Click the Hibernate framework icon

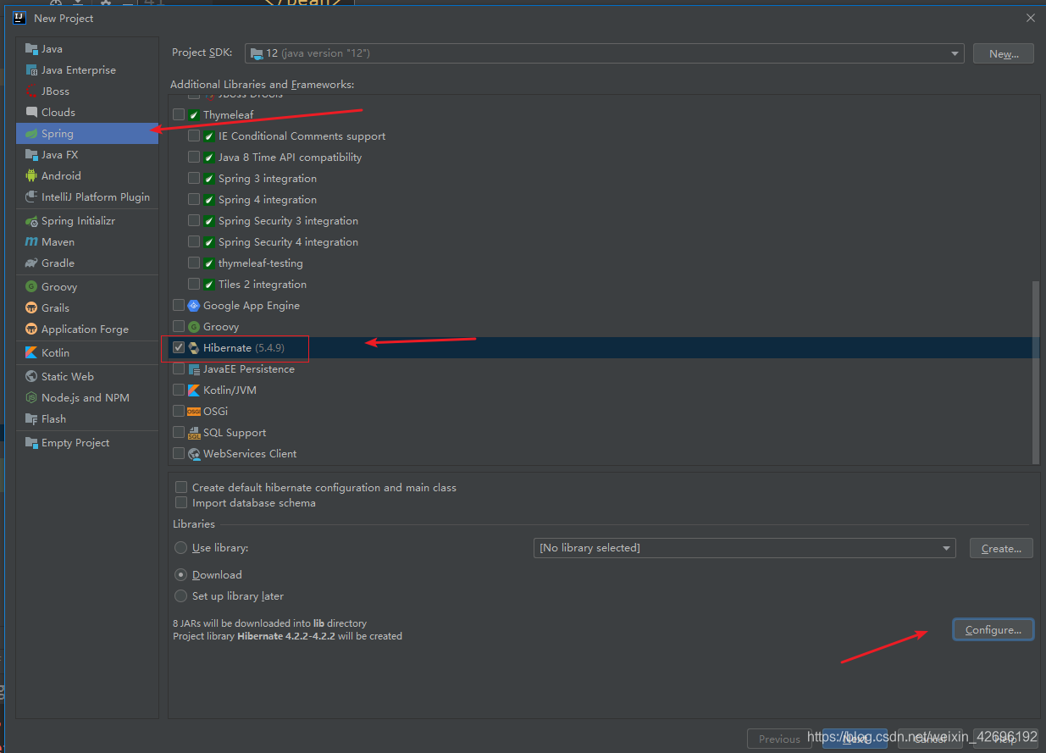(x=194, y=348)
